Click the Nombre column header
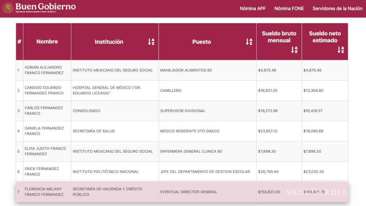Image resolution: width=366 pixels, height=206 pixels. (47, 42)
